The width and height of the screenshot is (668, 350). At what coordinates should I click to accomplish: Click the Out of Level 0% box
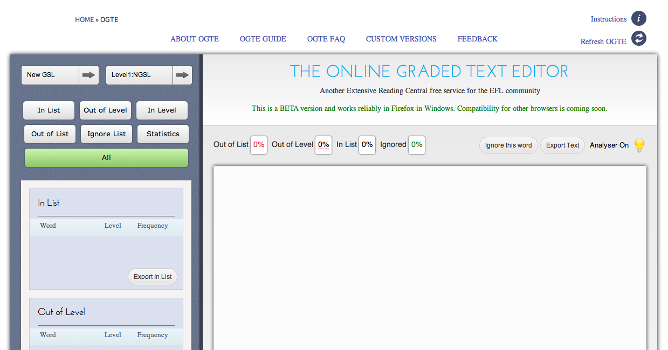323,145
